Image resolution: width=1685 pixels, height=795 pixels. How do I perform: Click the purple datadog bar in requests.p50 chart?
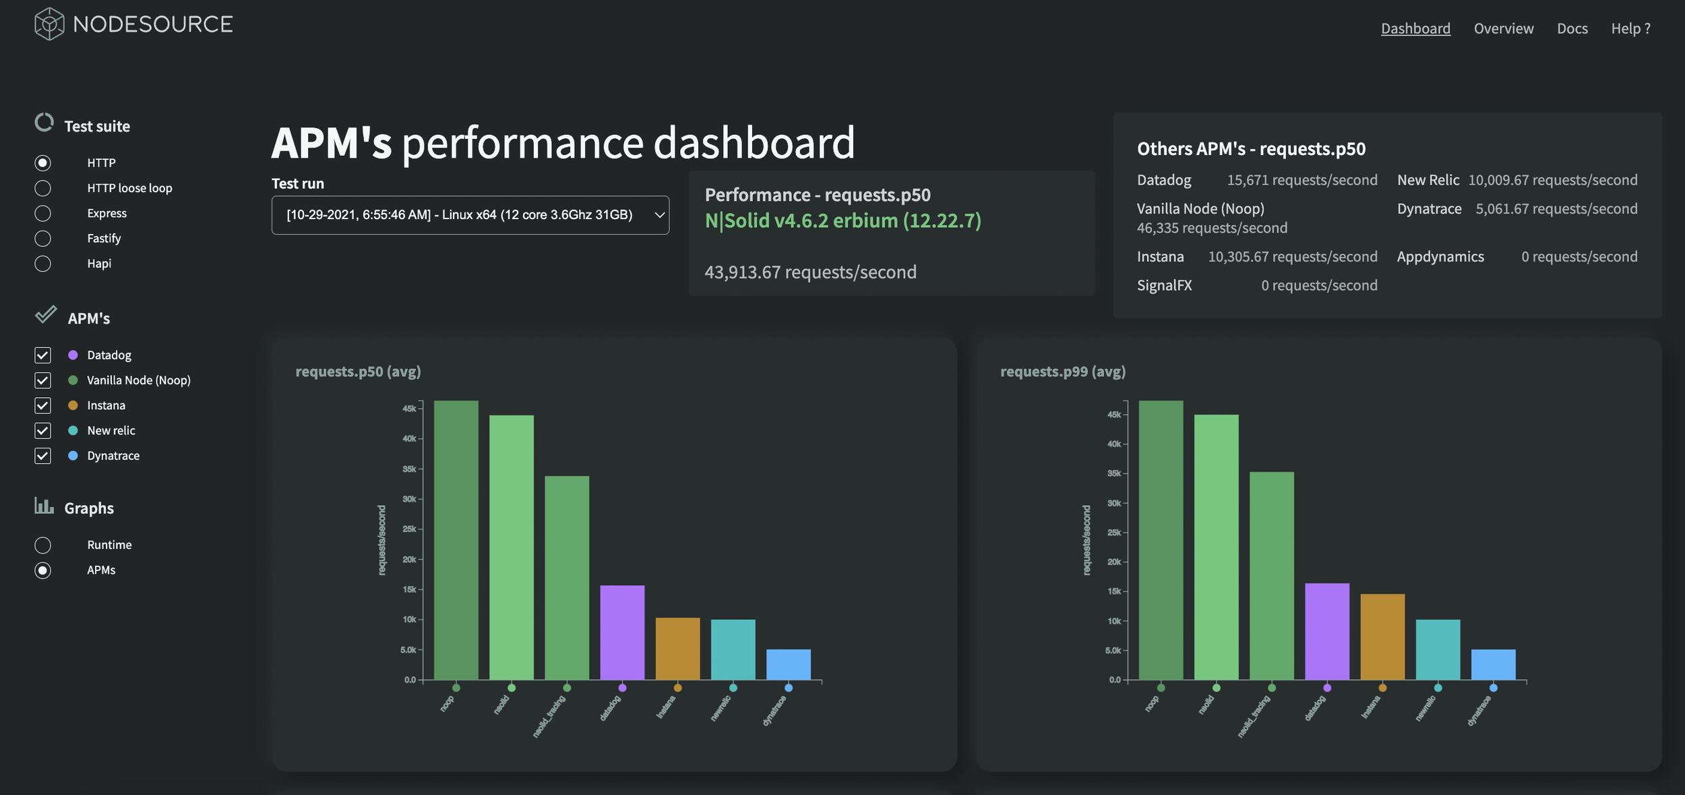click(x=621, y=632)
